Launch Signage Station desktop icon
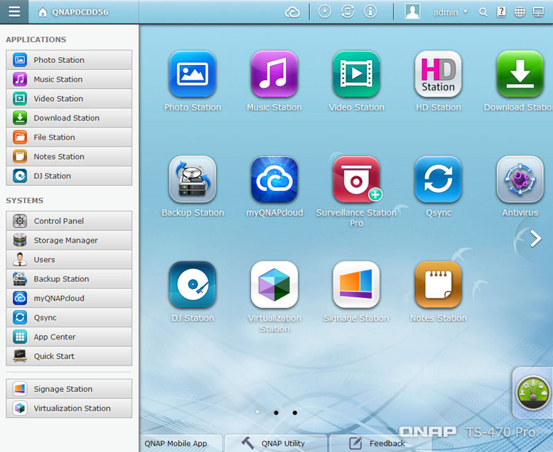Viewport: 553px width, 452px height. (x=356, y=285)
